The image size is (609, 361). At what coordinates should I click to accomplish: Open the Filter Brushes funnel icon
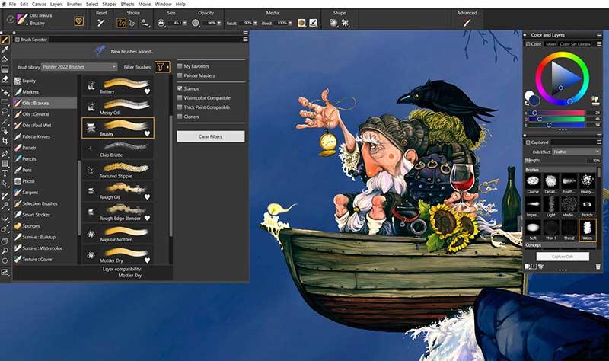coord(161,67)
